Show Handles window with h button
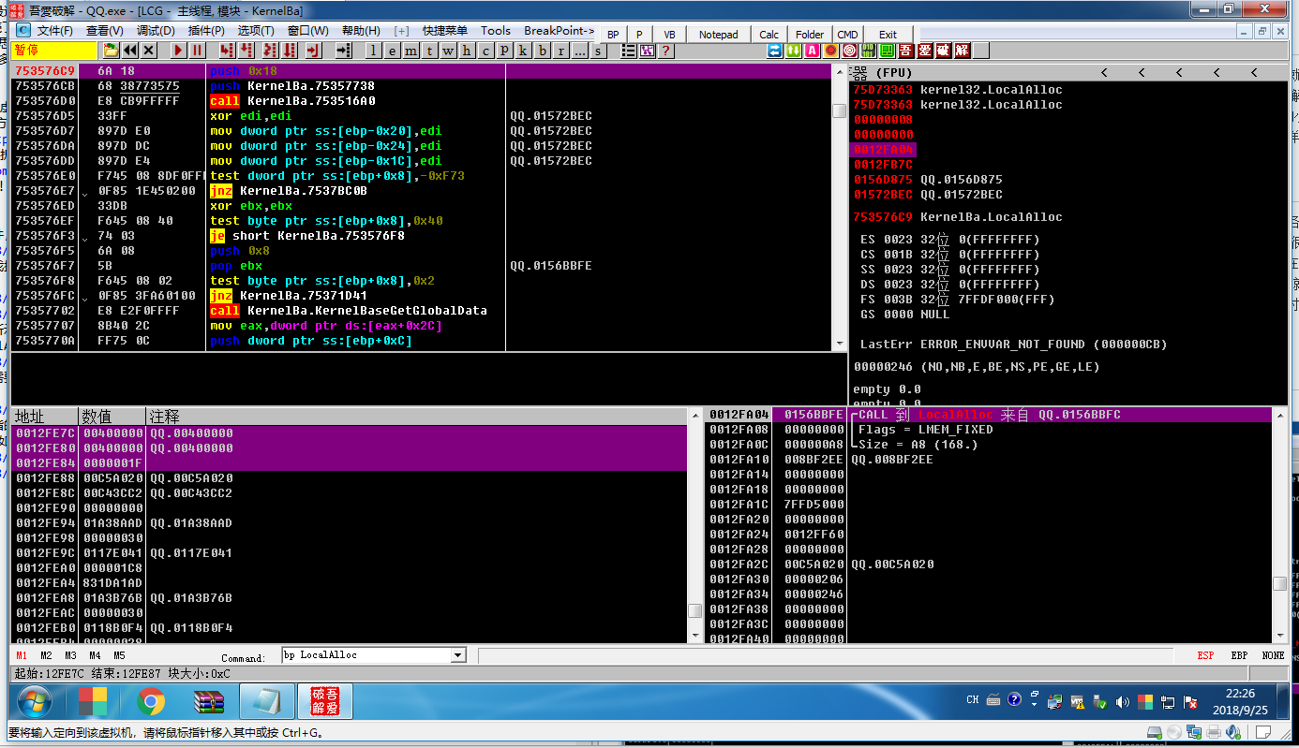The width and height of the screenshot is (1299, 748). click(x=467, y=51)
